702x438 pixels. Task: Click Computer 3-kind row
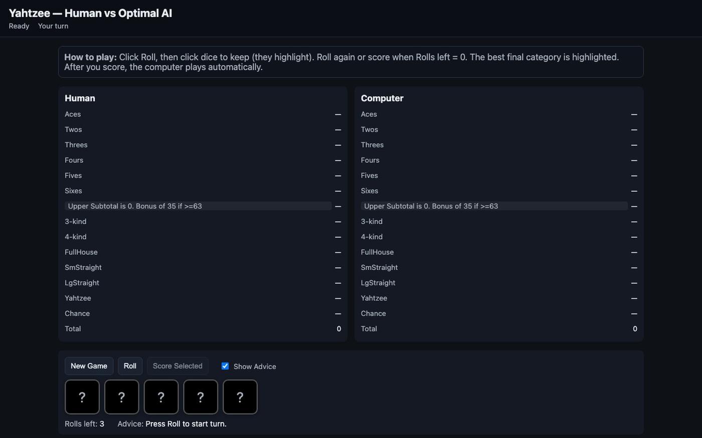pos(499,221)
